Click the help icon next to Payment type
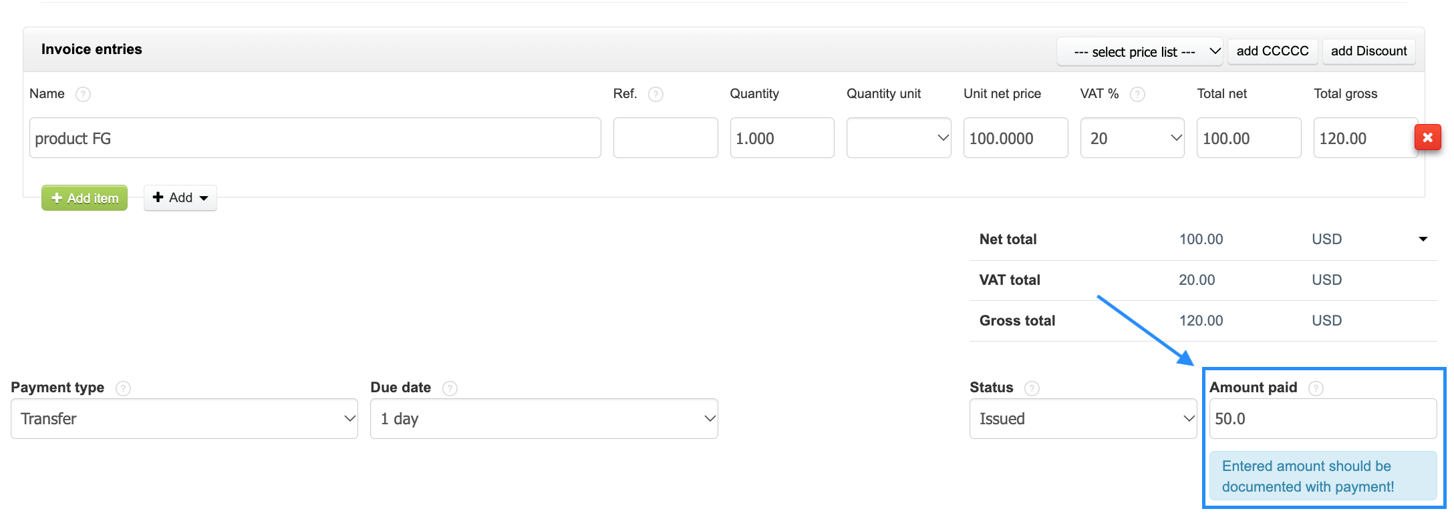The height and width of the screenshot is (515, 1454). [123, 388]
